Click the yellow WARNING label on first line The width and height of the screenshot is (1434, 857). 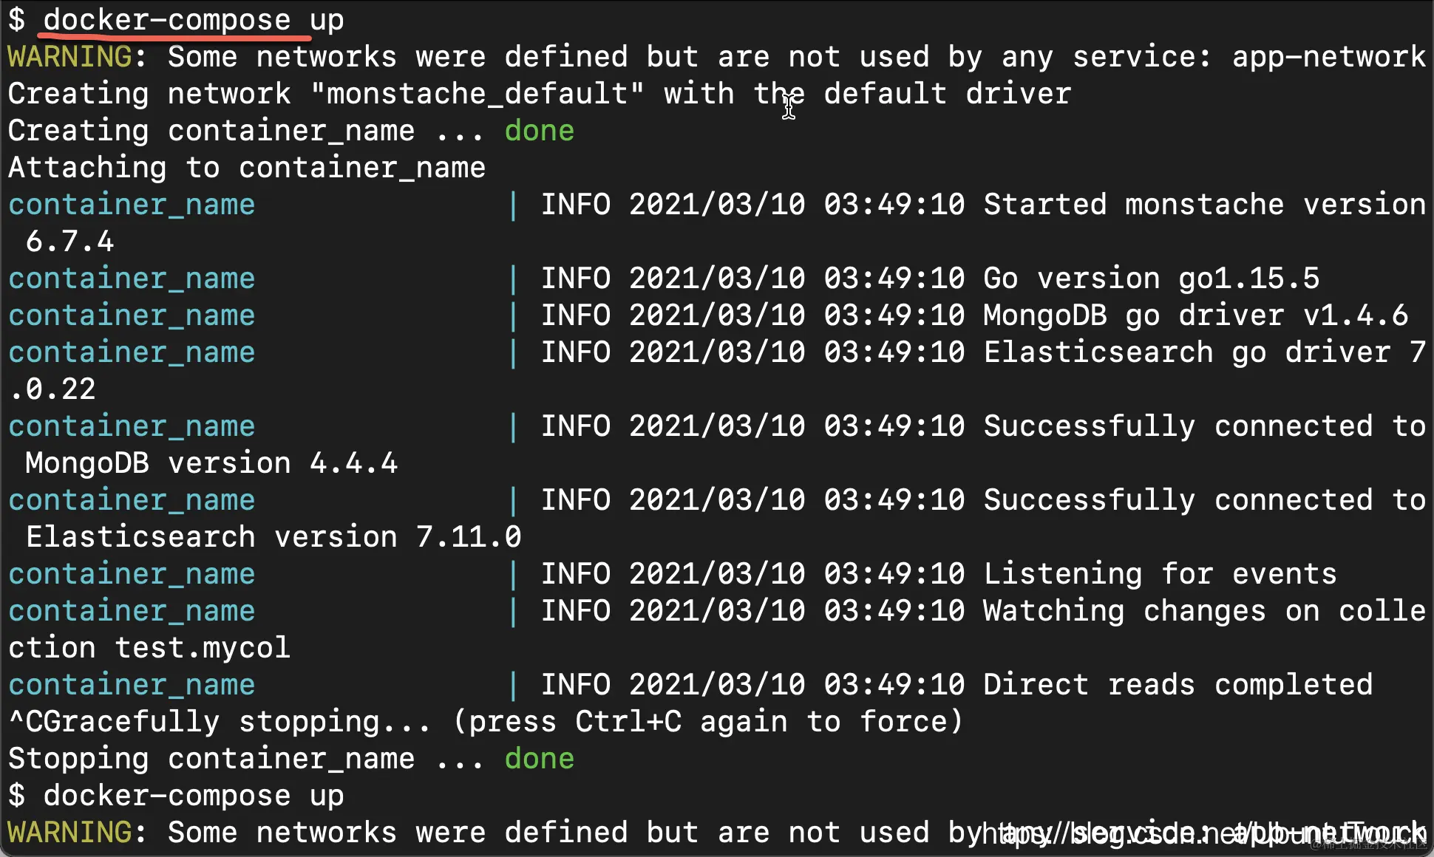tap(70, 57)
